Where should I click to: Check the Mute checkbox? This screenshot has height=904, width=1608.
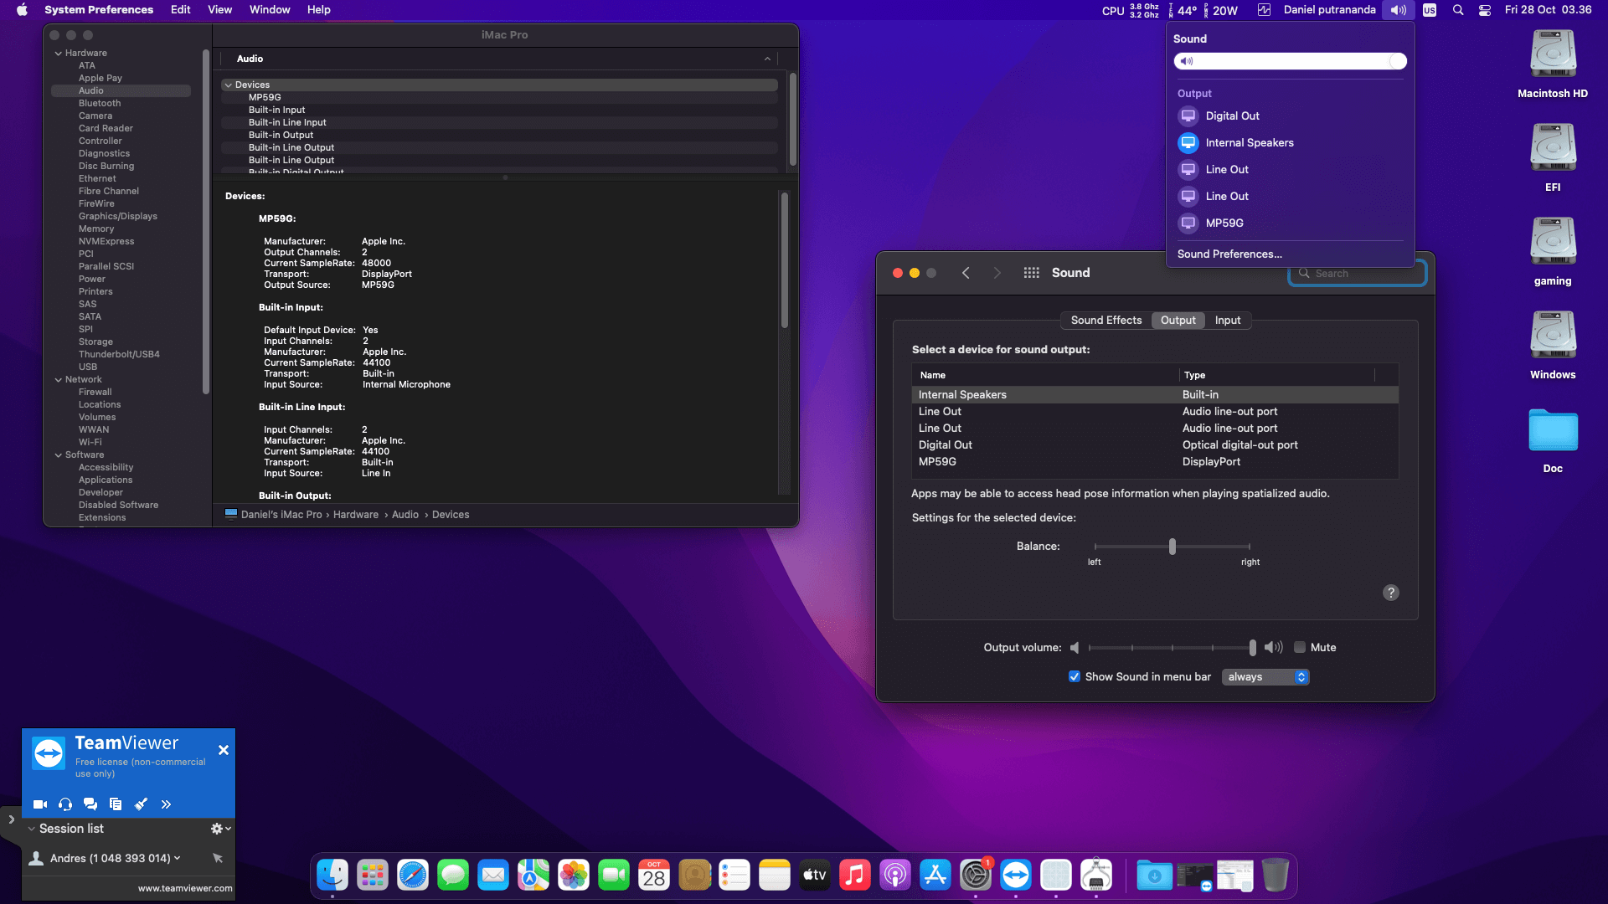coord(1300,647)
